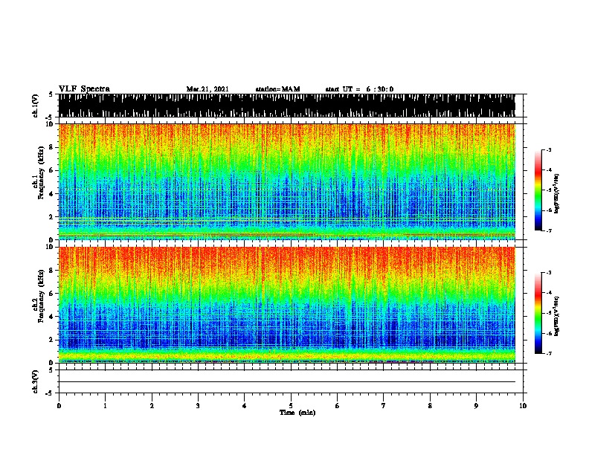Click time axis tick label "3"

click(x=198, y=406)
